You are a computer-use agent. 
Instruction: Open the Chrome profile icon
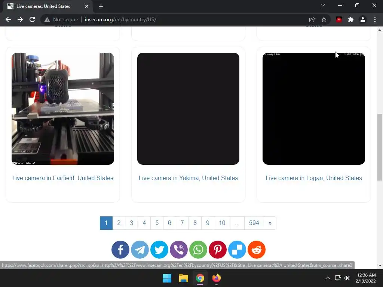tap(363, 19)
